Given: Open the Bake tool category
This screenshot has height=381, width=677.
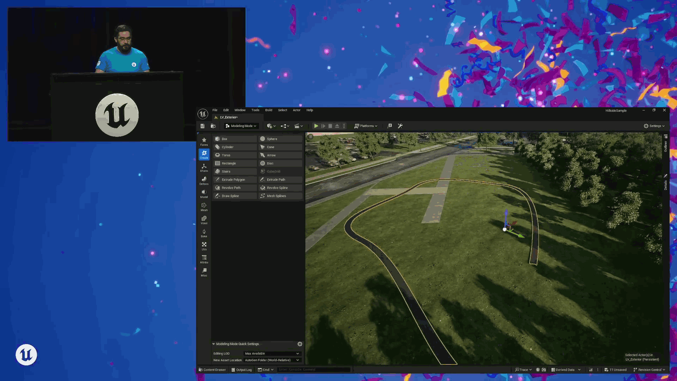Looking at the screenshot, I should pos(204,233).
